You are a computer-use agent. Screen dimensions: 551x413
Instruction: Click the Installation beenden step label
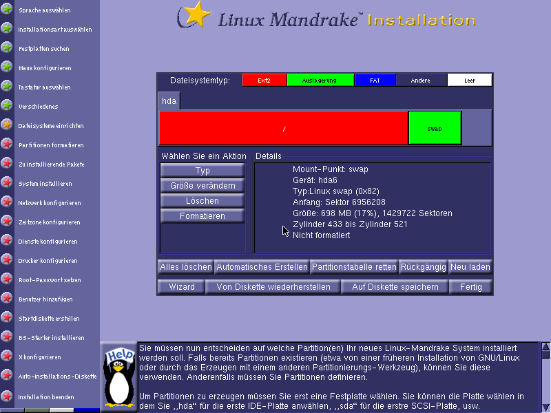(46, 397)
